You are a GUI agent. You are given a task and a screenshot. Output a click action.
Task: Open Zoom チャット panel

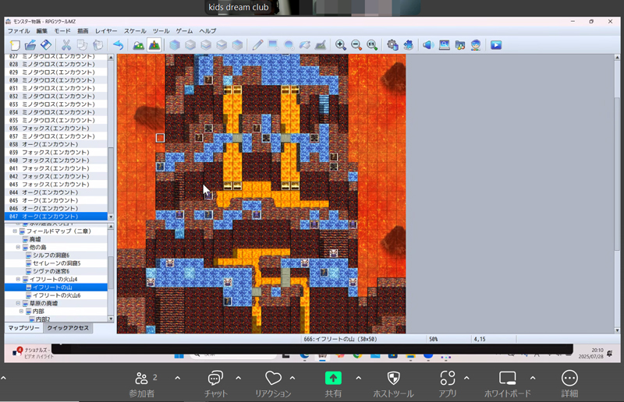215,384
